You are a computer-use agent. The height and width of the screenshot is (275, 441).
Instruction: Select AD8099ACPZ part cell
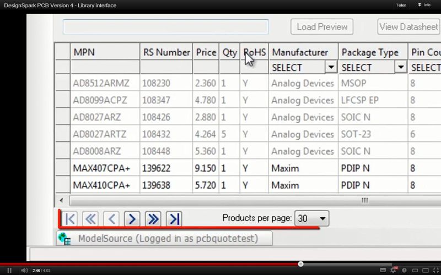[x=105, y=100]
